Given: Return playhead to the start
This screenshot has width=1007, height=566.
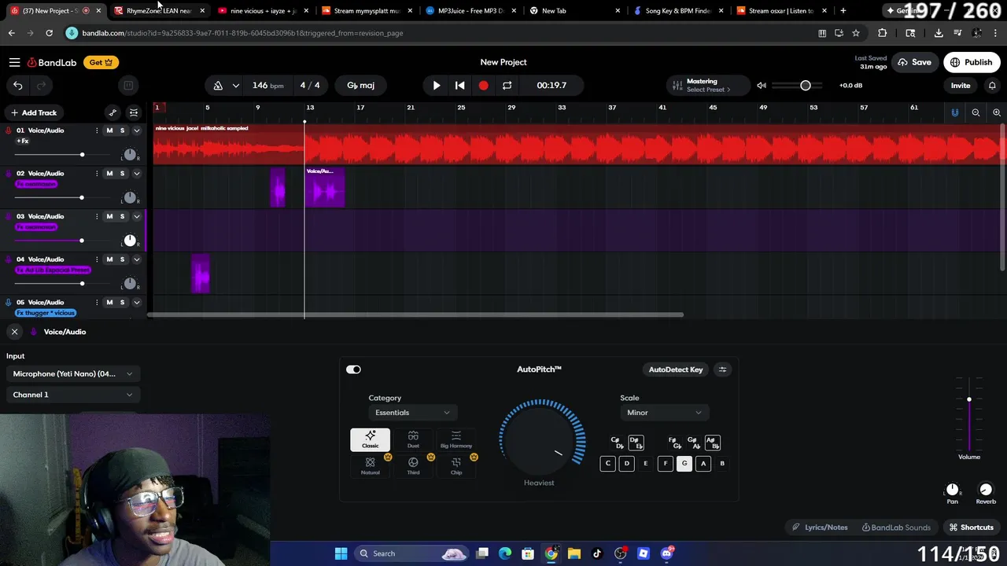Looking at the screenshot, I should tap(460, 85).
